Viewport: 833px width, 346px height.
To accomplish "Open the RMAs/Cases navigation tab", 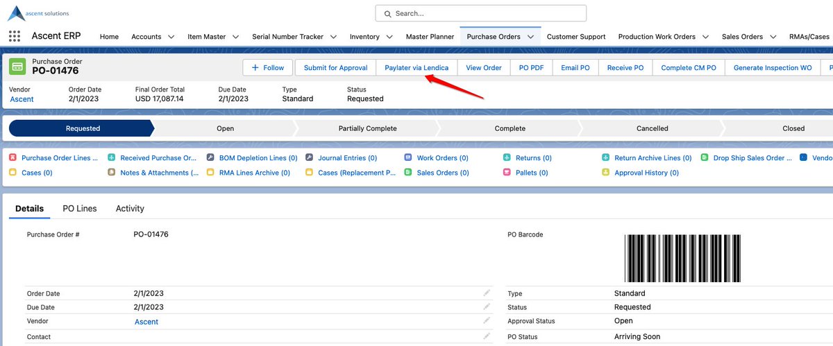I will 809,37.
